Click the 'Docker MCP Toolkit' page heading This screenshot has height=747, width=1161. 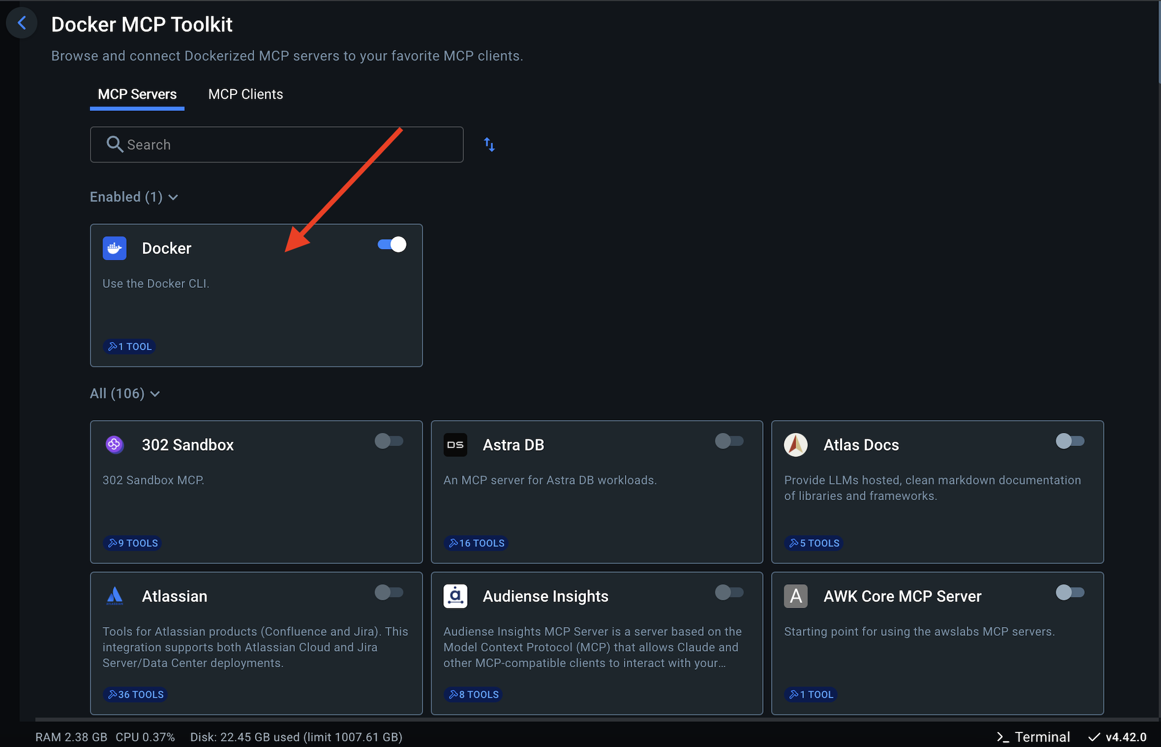(141, 25)
